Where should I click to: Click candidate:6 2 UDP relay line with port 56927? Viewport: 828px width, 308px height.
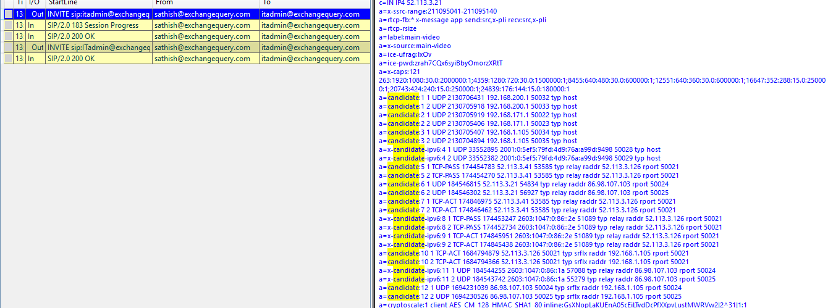click(524, 193)
